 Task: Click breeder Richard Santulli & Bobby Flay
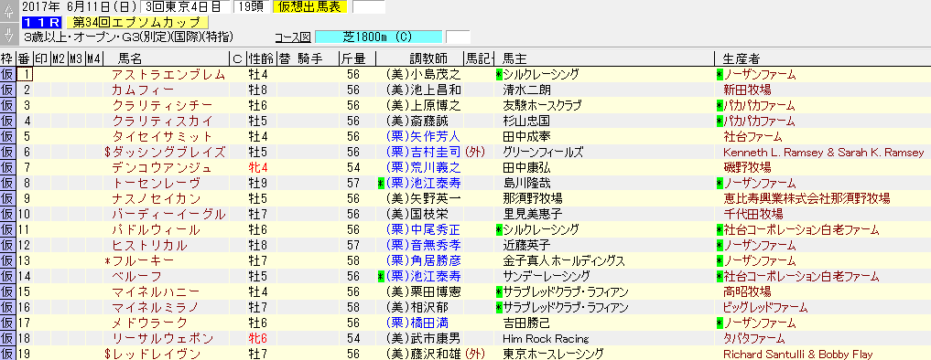pos(797,355)
